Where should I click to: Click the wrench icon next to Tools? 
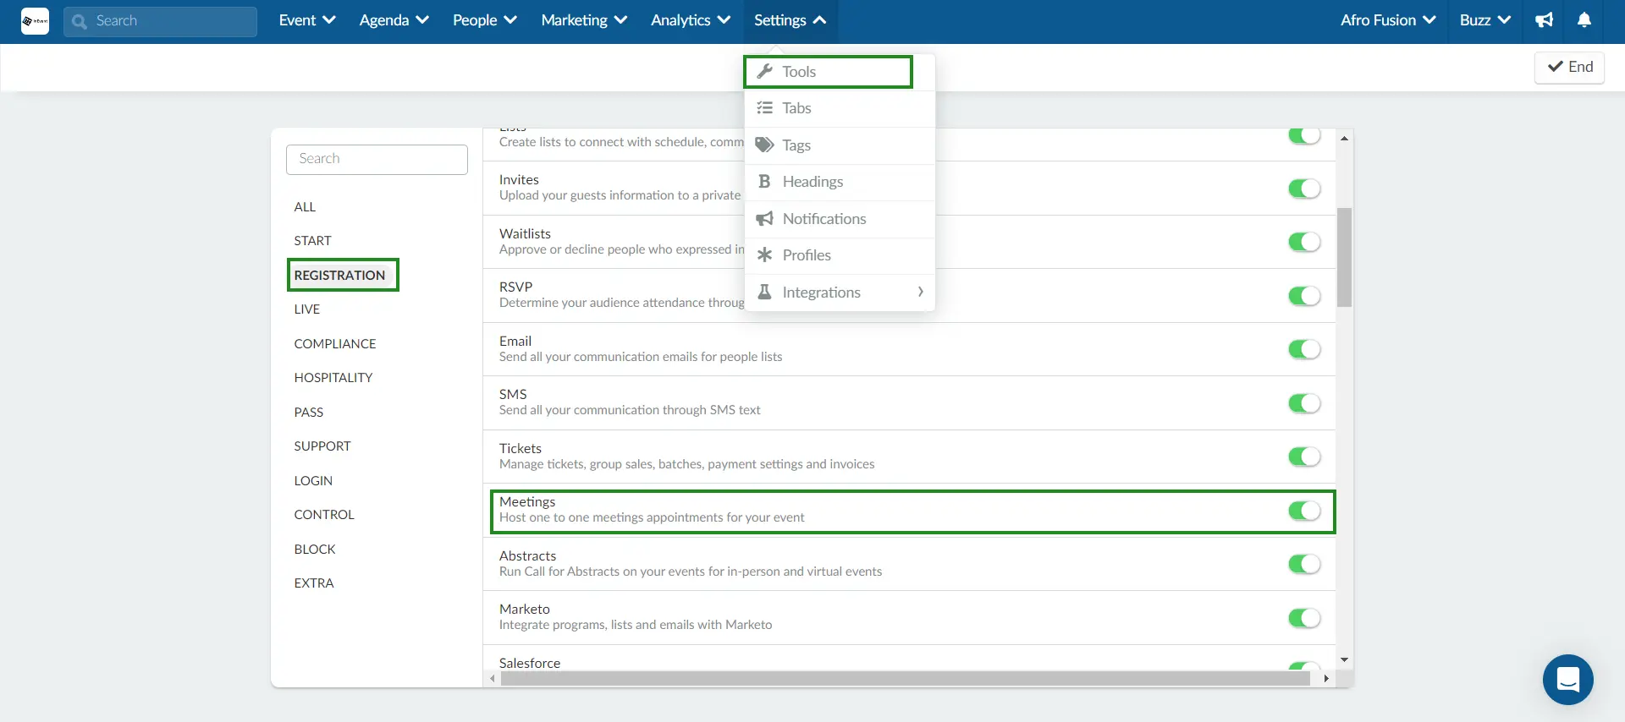765,72
